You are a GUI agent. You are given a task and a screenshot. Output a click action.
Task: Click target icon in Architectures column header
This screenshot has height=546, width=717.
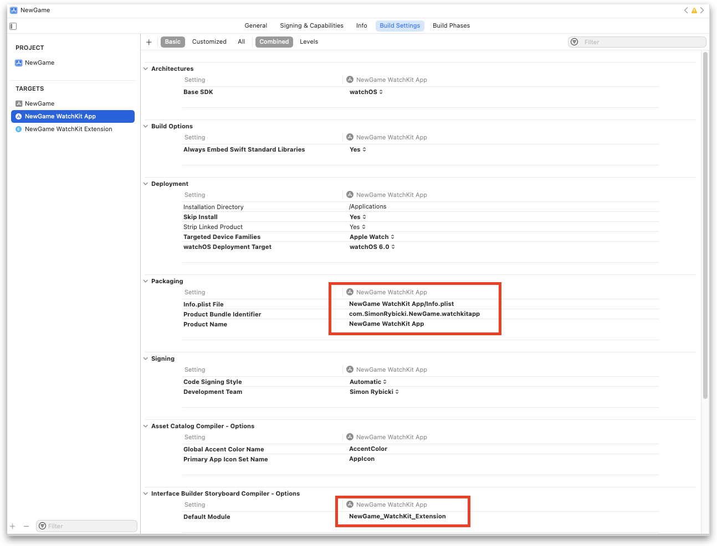350,80
